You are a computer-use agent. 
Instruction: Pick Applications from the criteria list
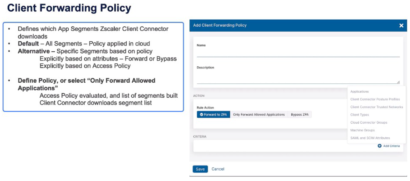[x=359, y=91]
